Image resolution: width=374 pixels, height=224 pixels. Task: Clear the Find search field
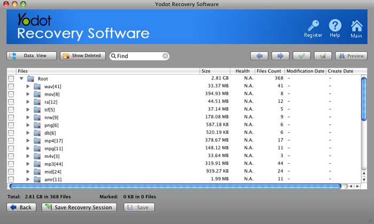click(x=165, y=56)
